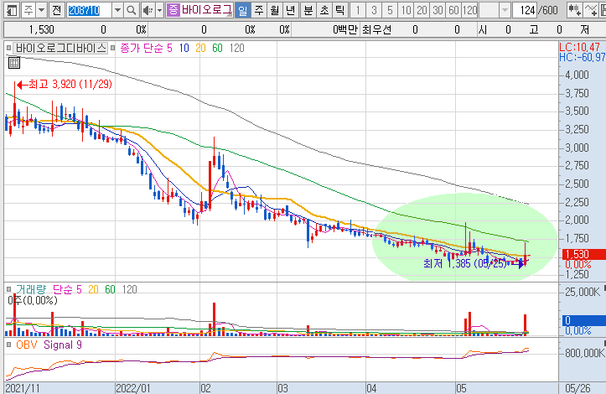Select the 초 second chart period
The image size is (606, 394).
coord(324,10)
